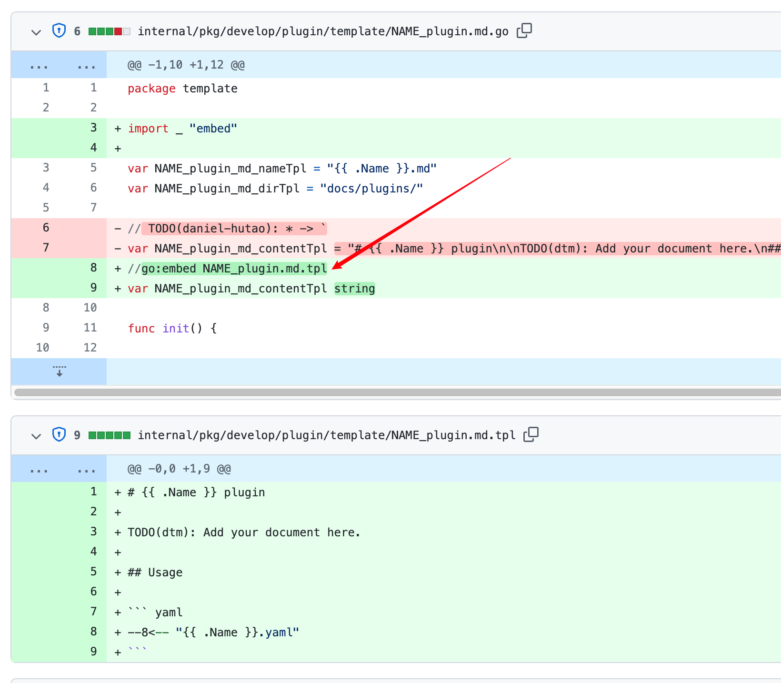Image resolution: width=781 pixels, height=683 pixels.
Task: Click the line func init() {
Action: point(172,329)
